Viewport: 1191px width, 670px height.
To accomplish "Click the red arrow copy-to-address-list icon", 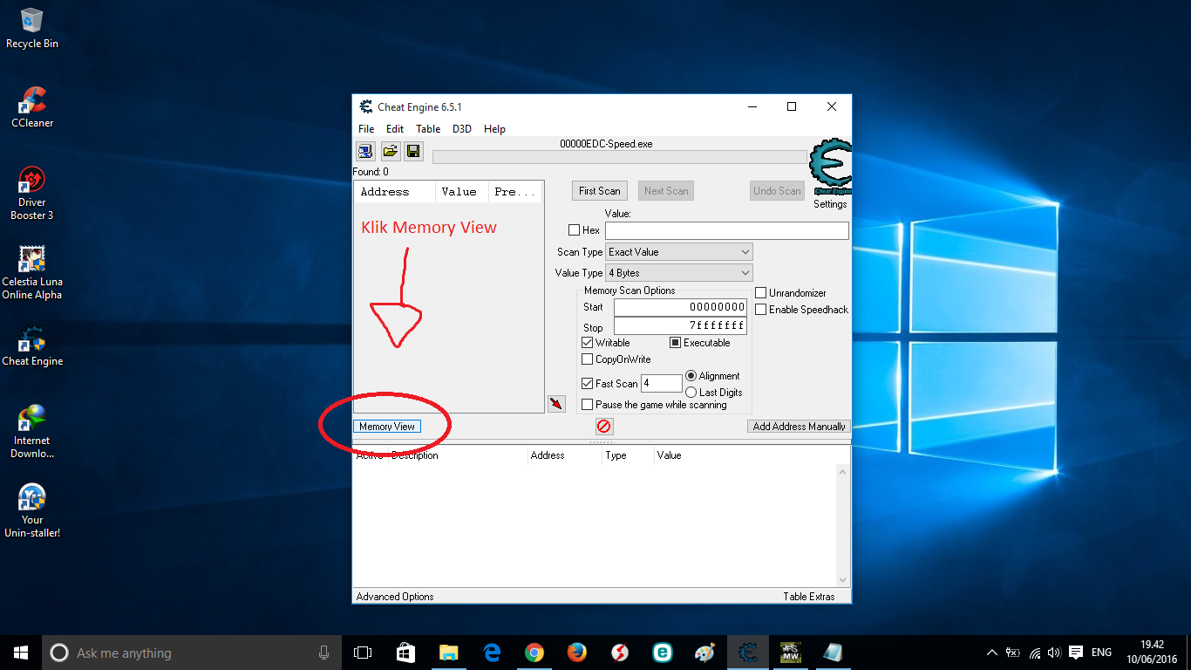I will click(x=556, y=403).
